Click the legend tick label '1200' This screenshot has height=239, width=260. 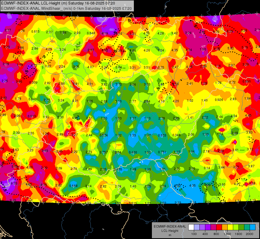click(x=227, y=234)
